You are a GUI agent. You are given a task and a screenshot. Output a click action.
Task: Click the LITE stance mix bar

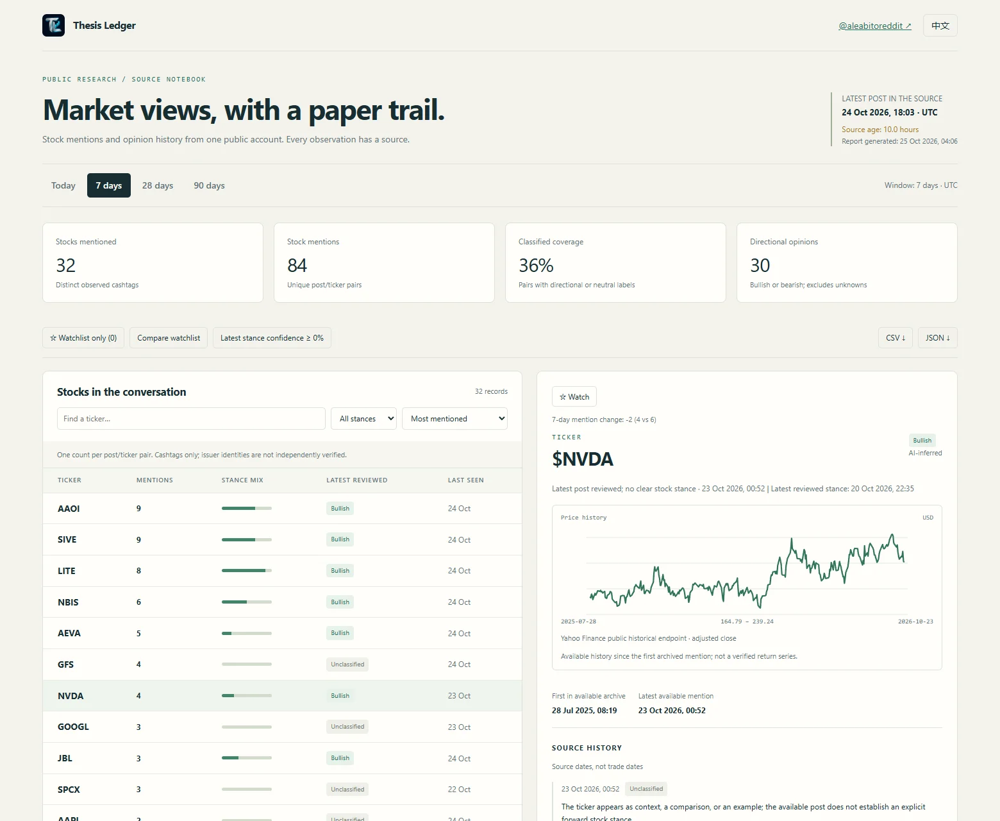pyautogui.click(x=247, y=571)
